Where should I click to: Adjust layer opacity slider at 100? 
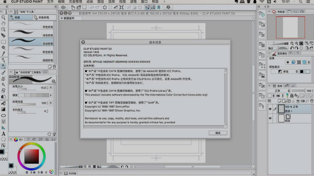[x=298, y=91]
